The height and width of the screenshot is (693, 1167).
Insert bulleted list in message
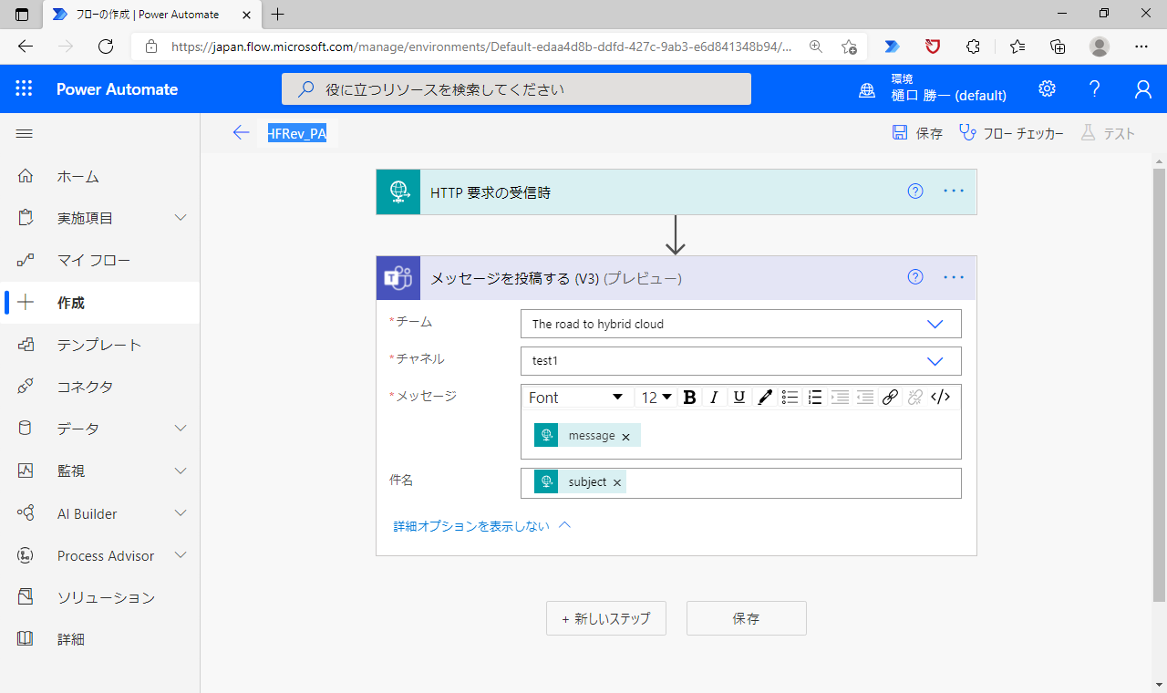pos(790,397)
